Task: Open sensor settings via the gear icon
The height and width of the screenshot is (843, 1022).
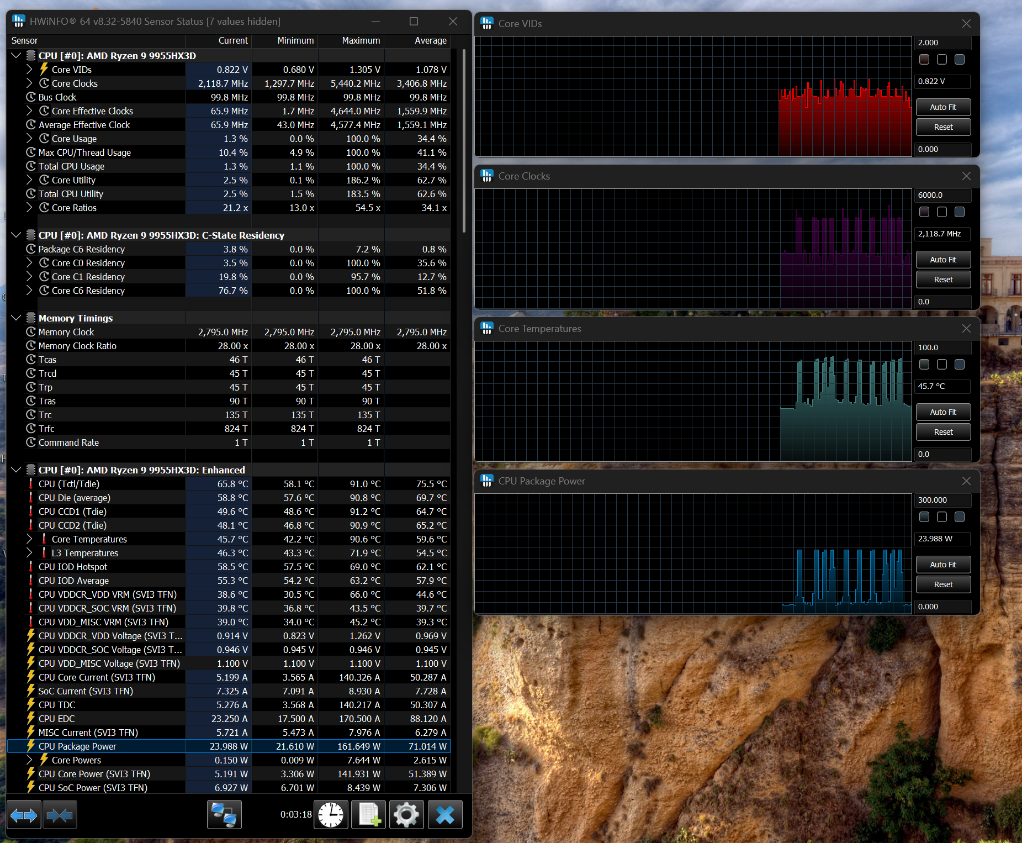Action: tap(406, 815)
